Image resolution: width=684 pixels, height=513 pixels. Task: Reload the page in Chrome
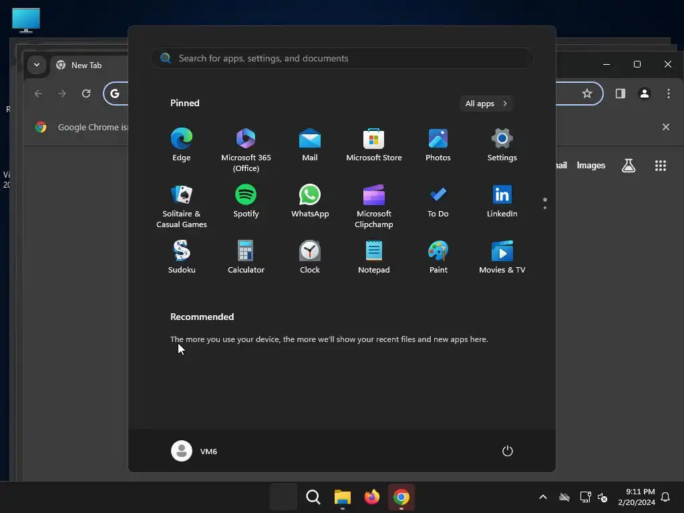tap(86, 94)
